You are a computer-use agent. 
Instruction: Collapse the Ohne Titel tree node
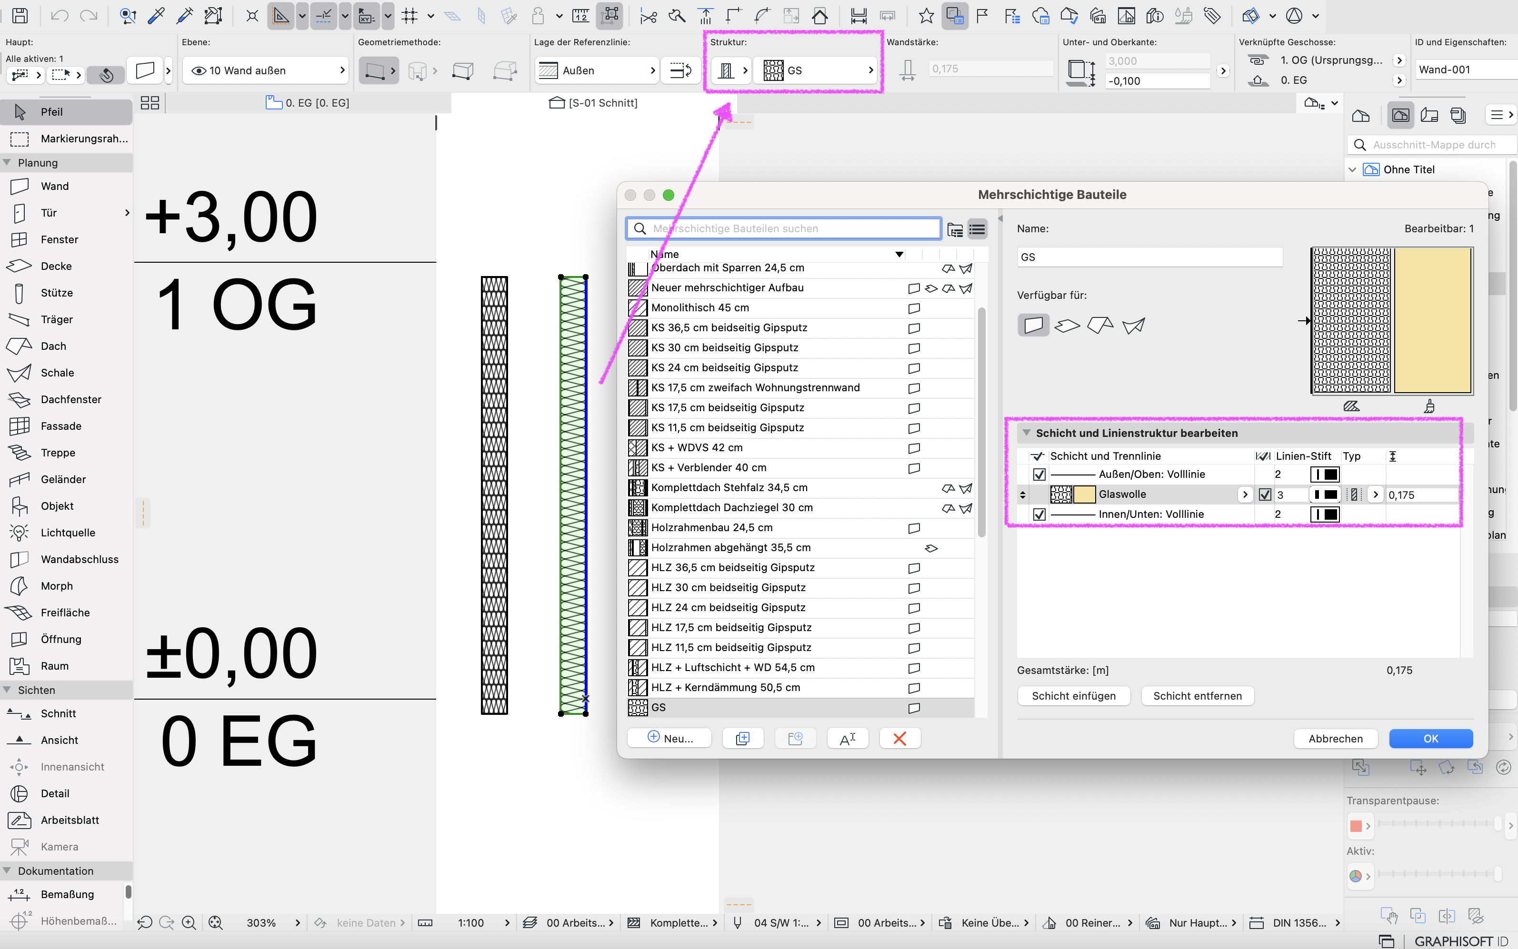tap(1353, 169)
